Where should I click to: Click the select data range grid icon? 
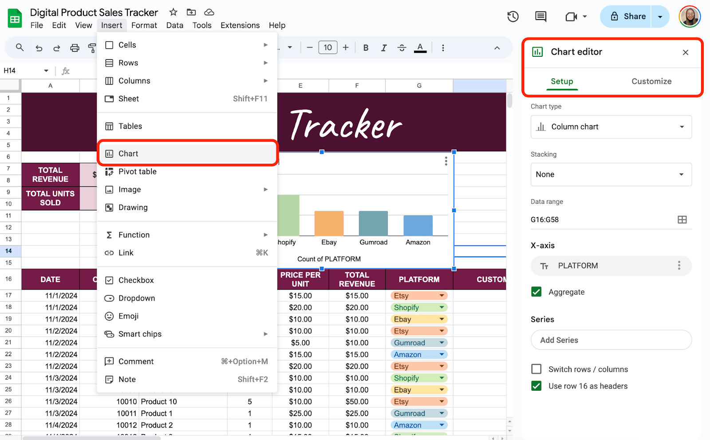point(682,220)
